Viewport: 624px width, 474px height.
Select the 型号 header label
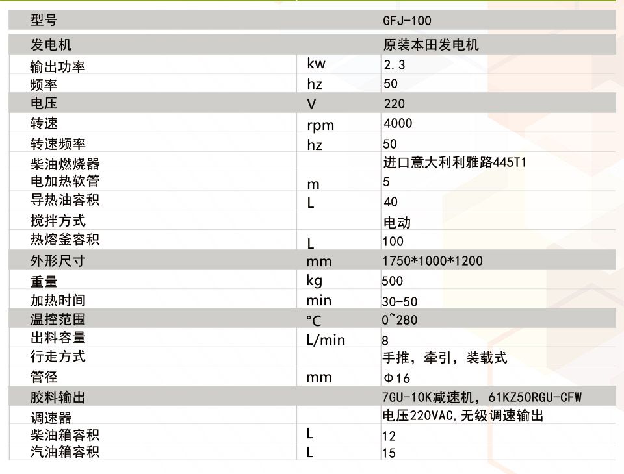[44, 21]
